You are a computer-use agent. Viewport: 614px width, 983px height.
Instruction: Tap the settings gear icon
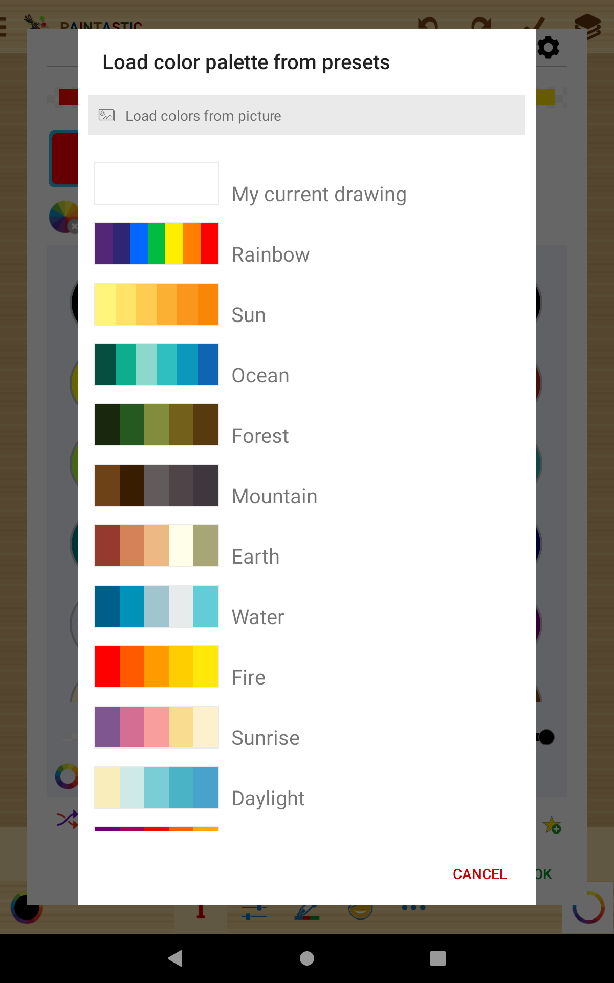[x=548, y=48]
